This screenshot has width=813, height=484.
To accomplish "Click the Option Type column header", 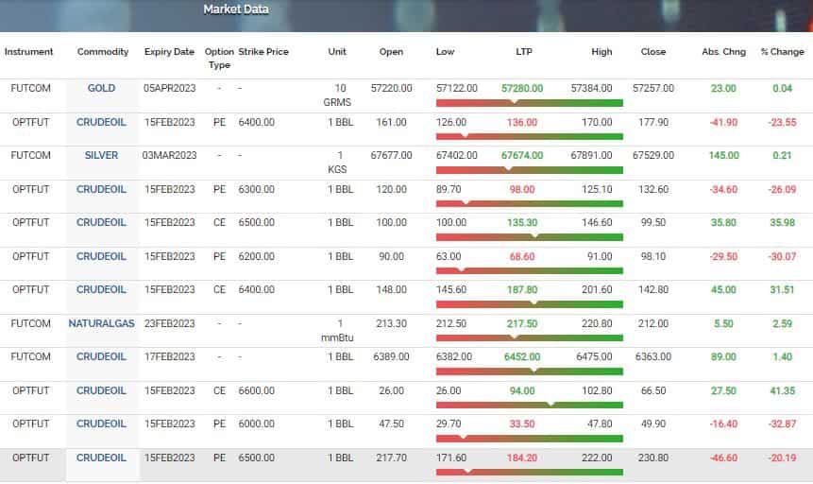I will pyautogui.click(x=219, y=59).
